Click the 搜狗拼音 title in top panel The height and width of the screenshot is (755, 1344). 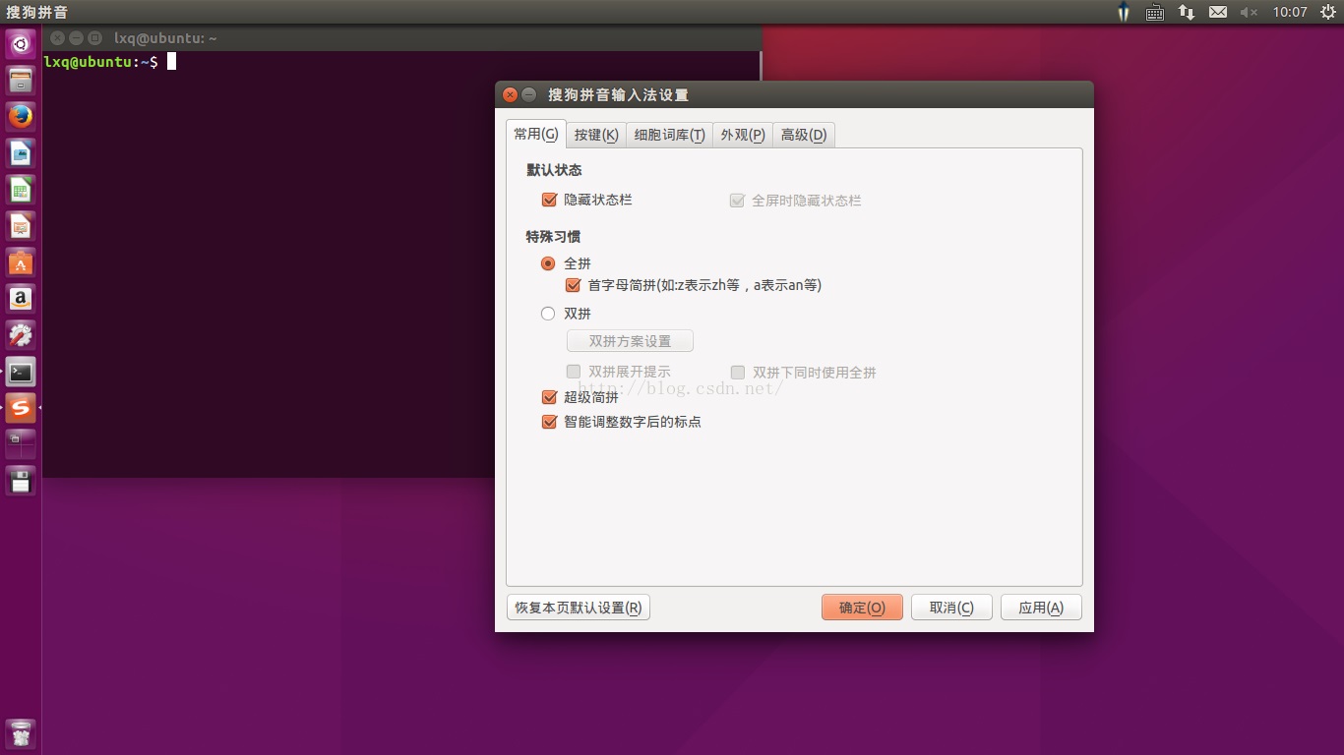point(36,12)
